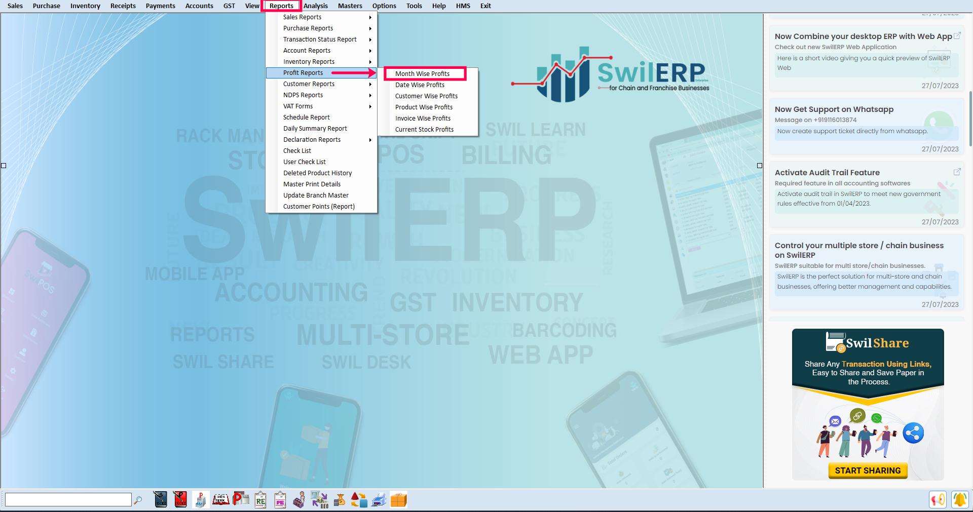Image resolution: width=973 pixels, height=512 pixels.
Task: Open the Purchase menu
Action: 46,6
